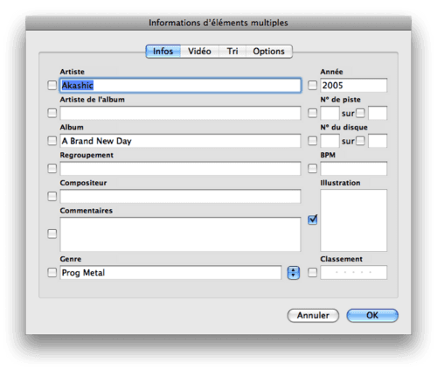
Task: Click the Illustration artwork well
Action: click(x=354, y=220)
